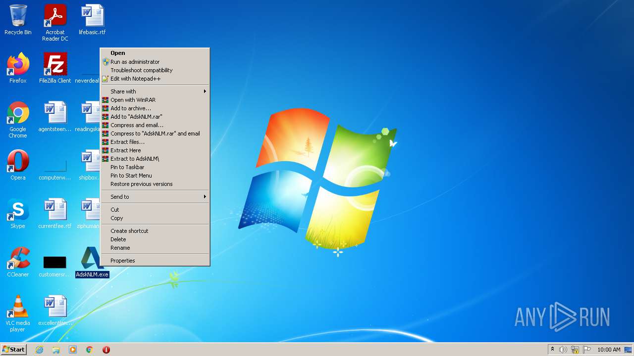Viewport: 634px width, 356px height.
Task: Choose Compress and email...
Action: click(155, 125)
